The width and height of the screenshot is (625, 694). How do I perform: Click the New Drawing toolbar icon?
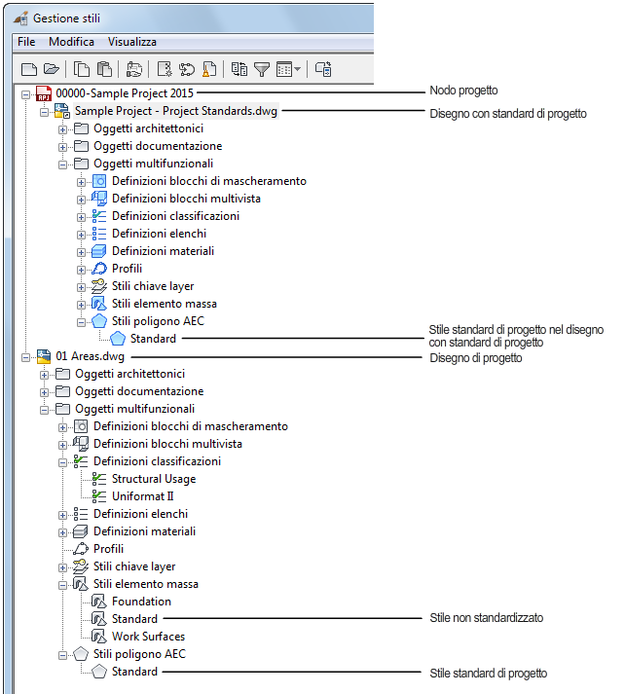click(x=29, y=69)
